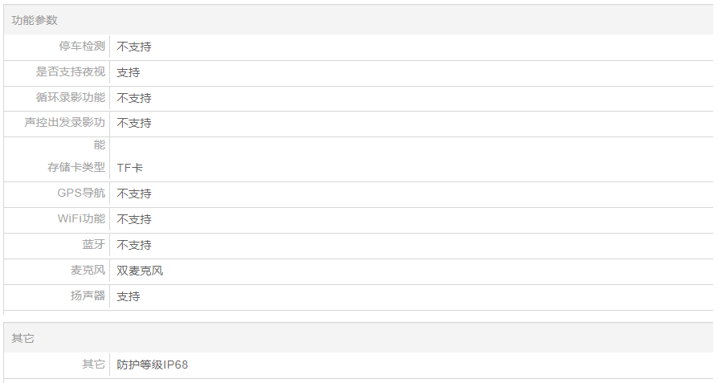The image size is (718, 383).
Task: Select the 是否支持夜视 label
Action: [71, 72]
